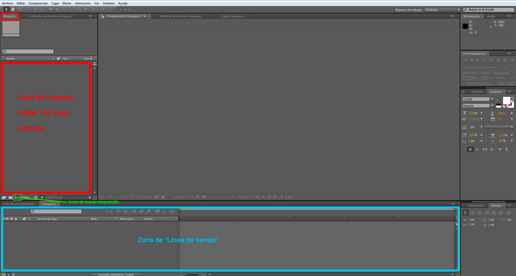Open the Corbel font family dropdown

pos(478,99)
